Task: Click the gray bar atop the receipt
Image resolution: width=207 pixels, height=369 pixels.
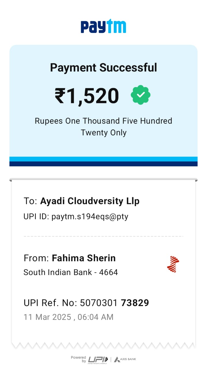Action: [103, 180]
